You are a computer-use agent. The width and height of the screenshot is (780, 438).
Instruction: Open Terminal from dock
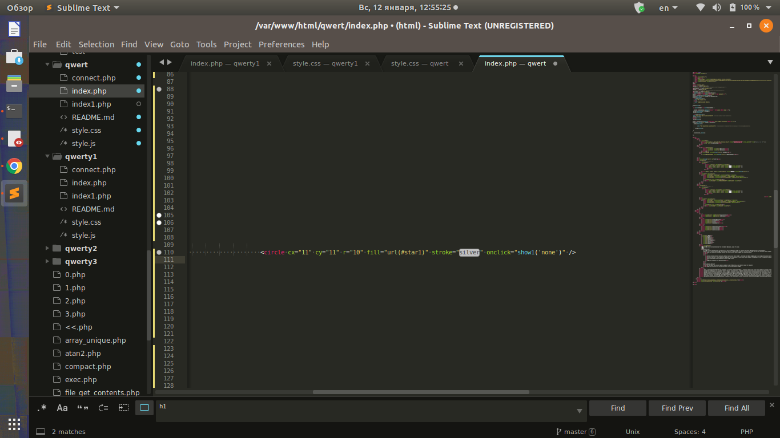click(14, 111)
